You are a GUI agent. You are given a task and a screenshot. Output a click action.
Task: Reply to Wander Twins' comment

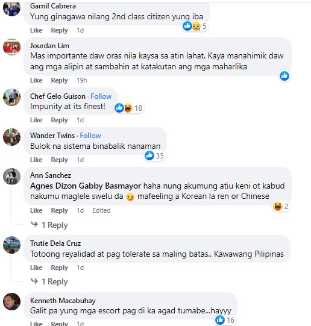pyautogui.click(x=60, y=160)
